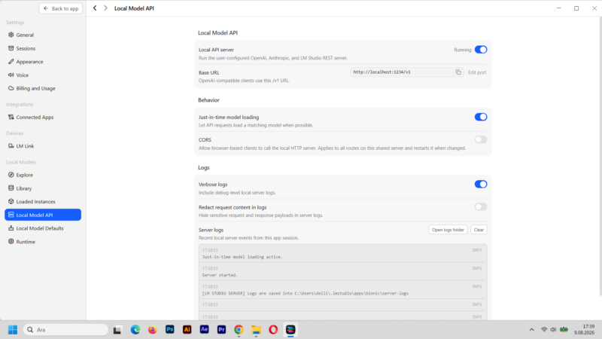The height and width of the screenshot is (339, 602).
Task: Open Illustrator from the taskbar
Action: [187, 329]
